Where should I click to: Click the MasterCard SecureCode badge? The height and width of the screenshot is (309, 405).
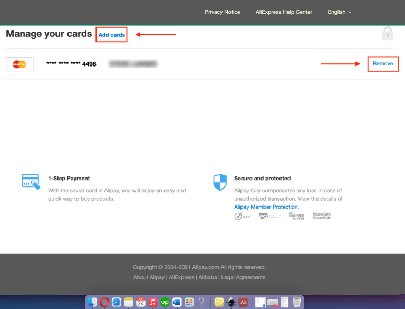(322, 216)
